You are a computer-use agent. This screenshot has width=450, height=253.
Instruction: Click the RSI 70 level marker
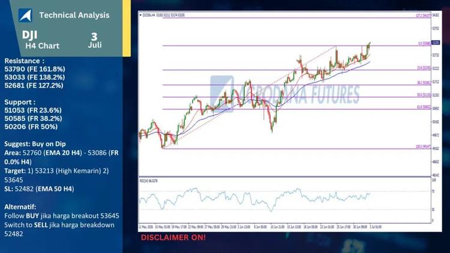[433, 191]
